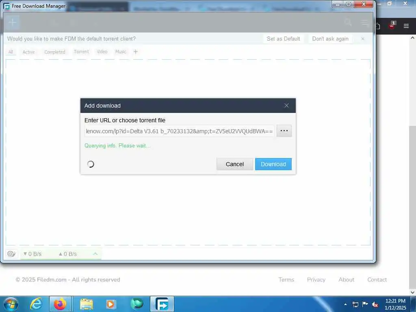Open Windows Explorer folder in taskbar

point(87,304)
